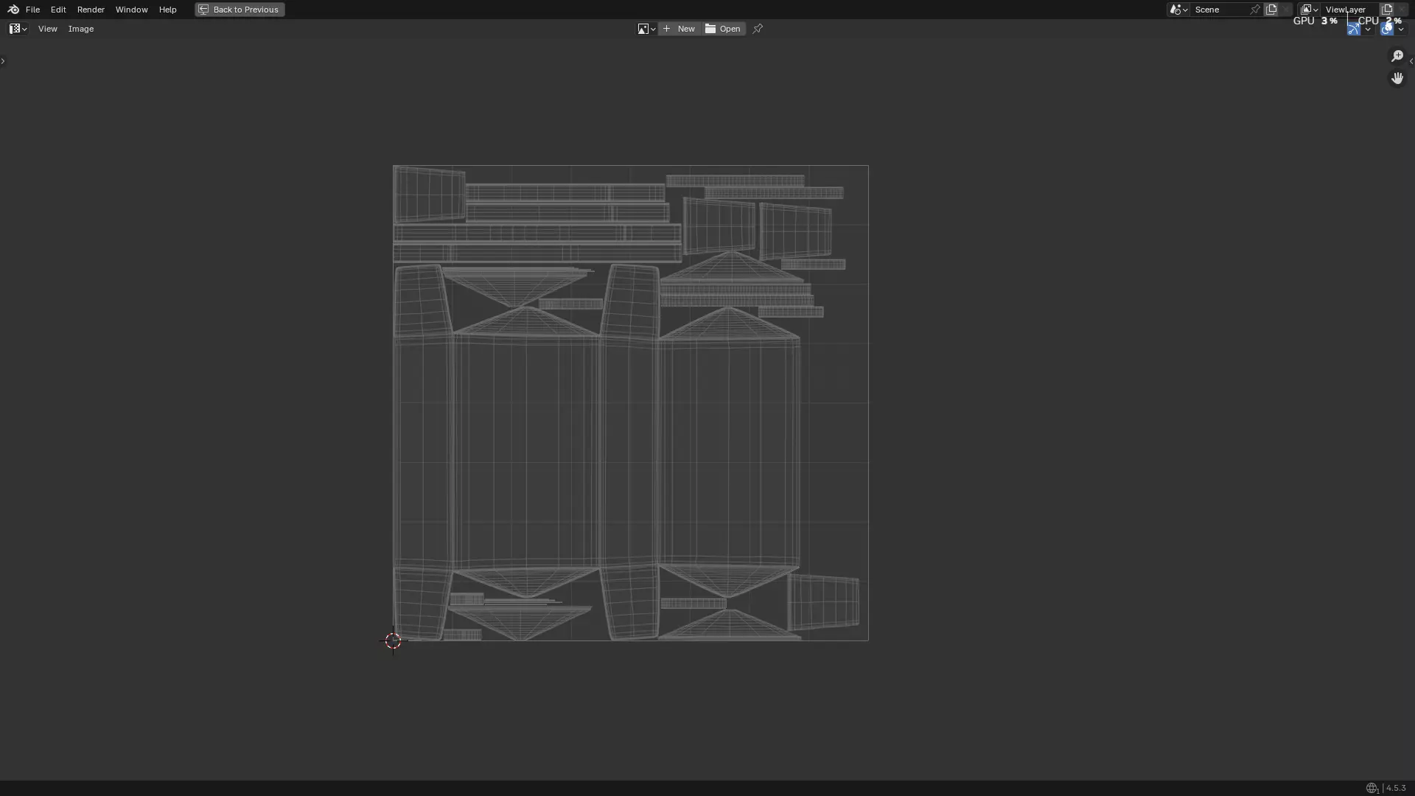
Task: Add new view layer icon
Action: pyautogui.click(x=1387, y=10)
